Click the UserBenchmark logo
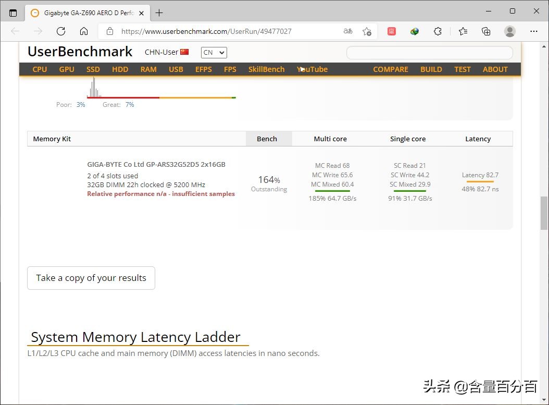This screenshot has height=405, width=549. pyautogui.click(x=80, y=52)
